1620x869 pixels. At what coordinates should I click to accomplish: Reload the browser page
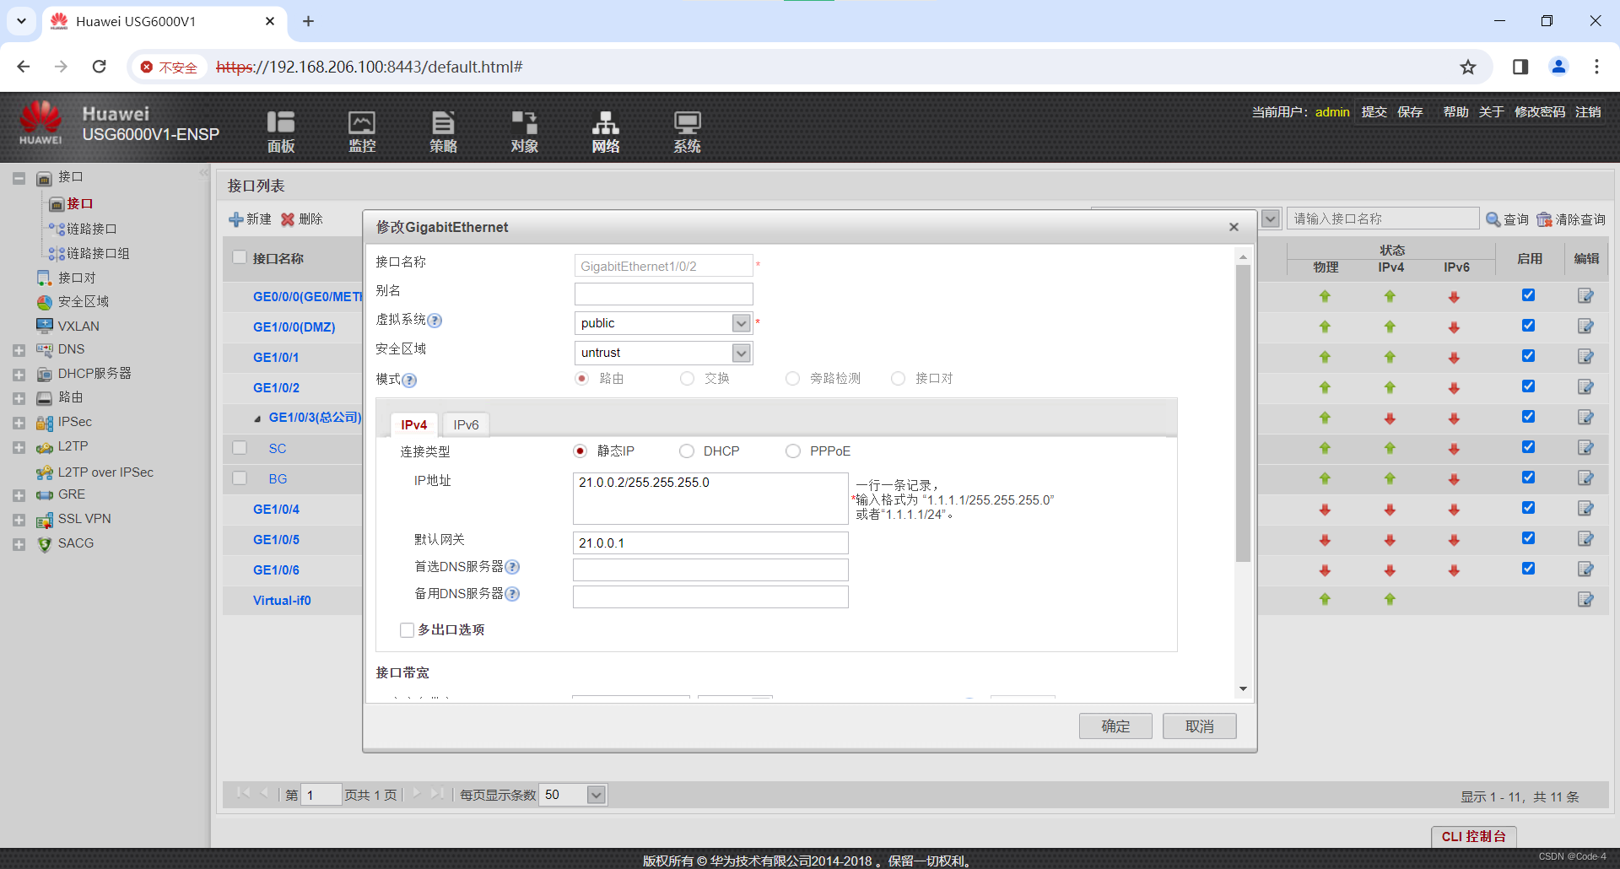[x=99, y=67]
